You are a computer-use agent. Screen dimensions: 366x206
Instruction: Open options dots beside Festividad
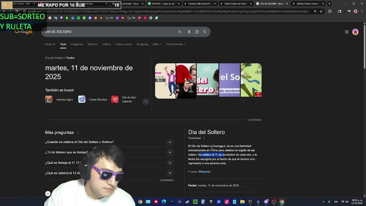(x=204, y=138)
